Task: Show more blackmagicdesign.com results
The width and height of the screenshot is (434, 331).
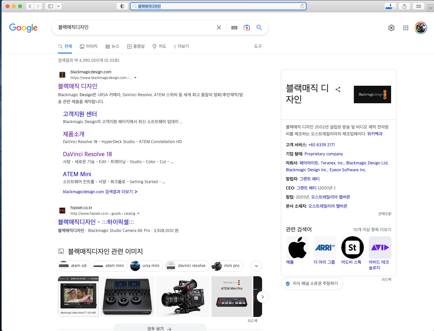Action: pos(100,192)
